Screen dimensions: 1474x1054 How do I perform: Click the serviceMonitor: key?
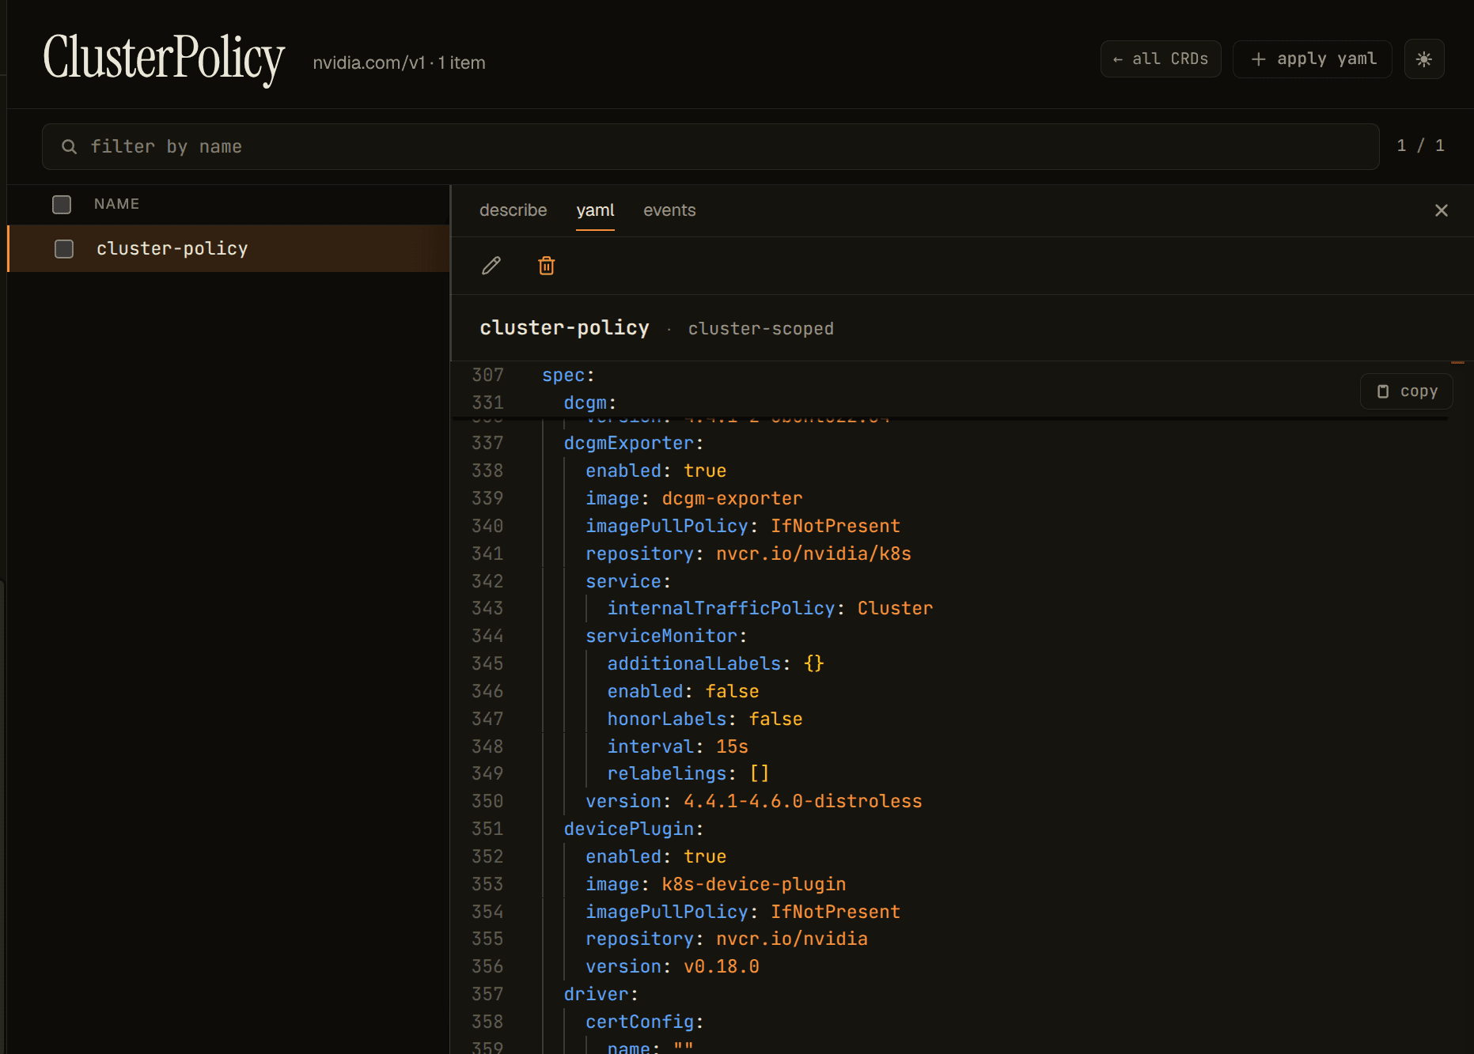(666, 637)
